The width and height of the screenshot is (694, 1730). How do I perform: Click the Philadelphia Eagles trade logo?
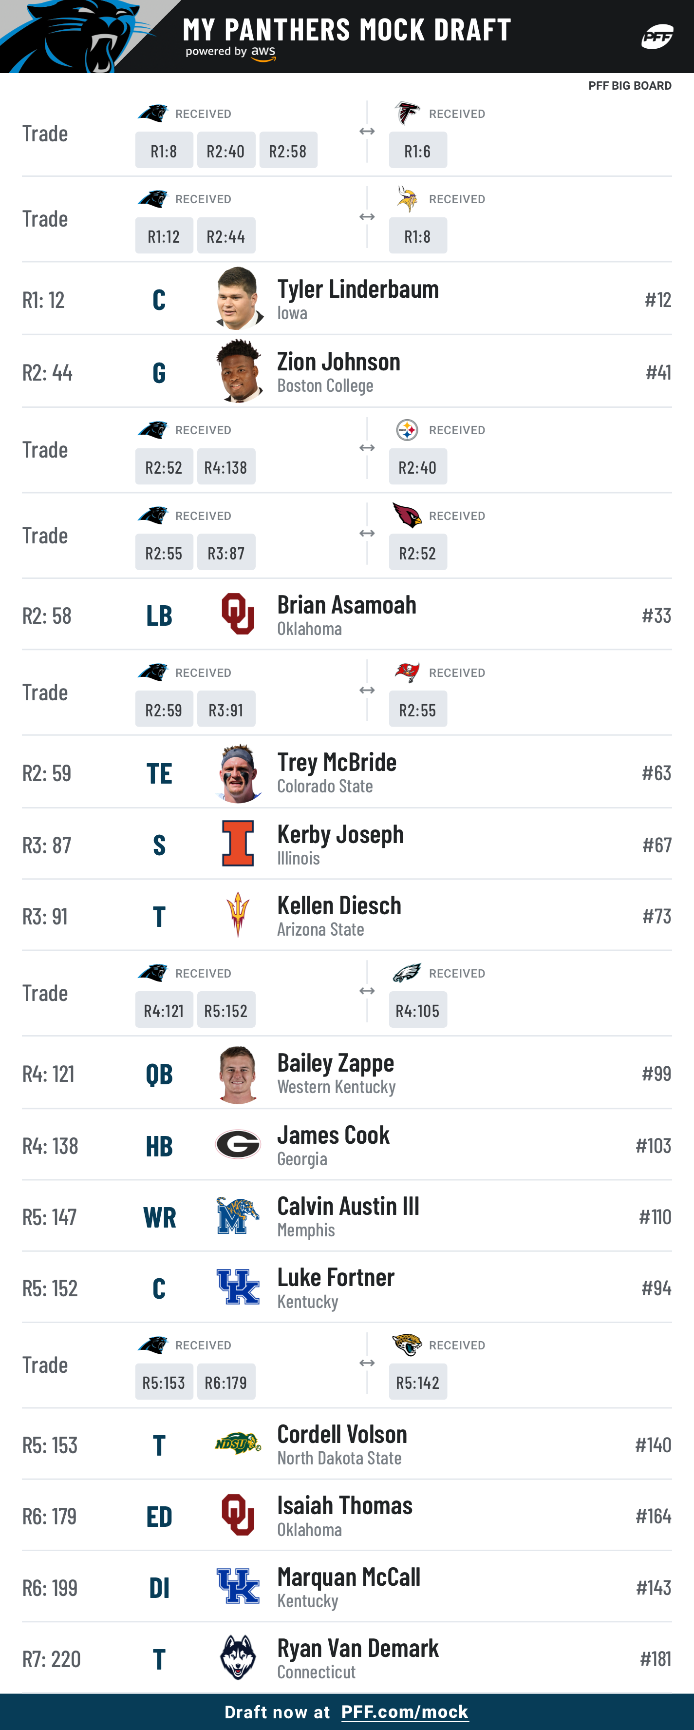point(407,972)
